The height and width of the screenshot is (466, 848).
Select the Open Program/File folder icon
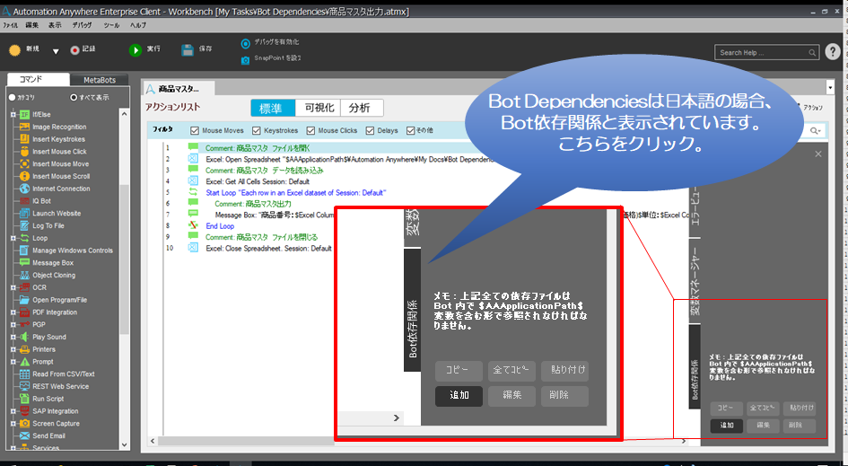[x=24, y=300]
